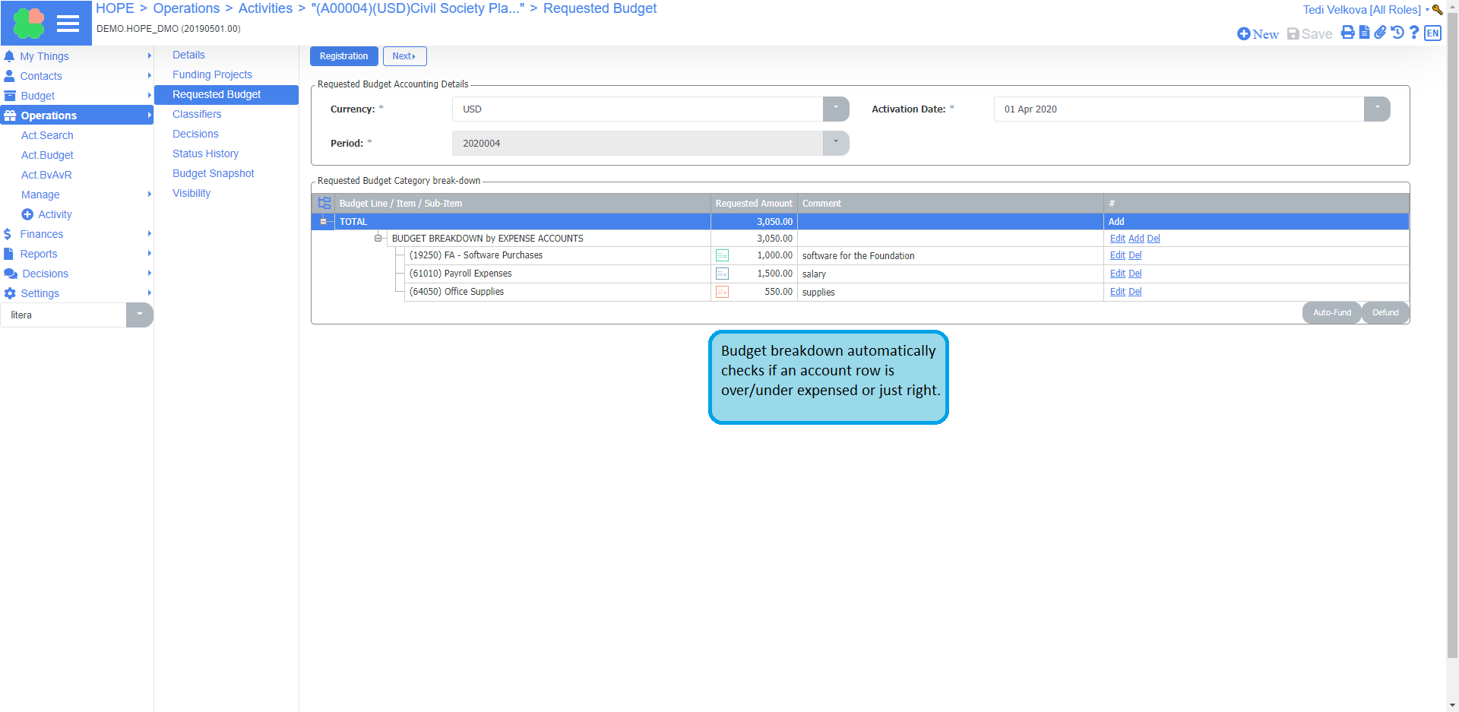Click the tree view icon in table header
This screenshot has width=1459, height=712.
[x=324, y=203]
